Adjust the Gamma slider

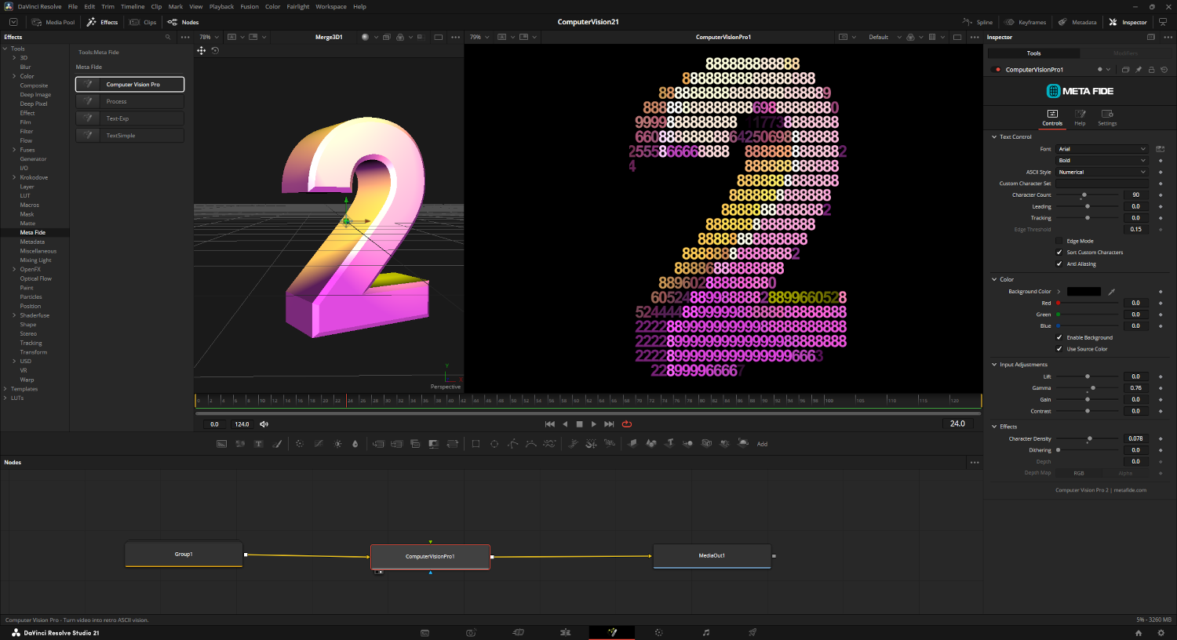click(1093, 388)
